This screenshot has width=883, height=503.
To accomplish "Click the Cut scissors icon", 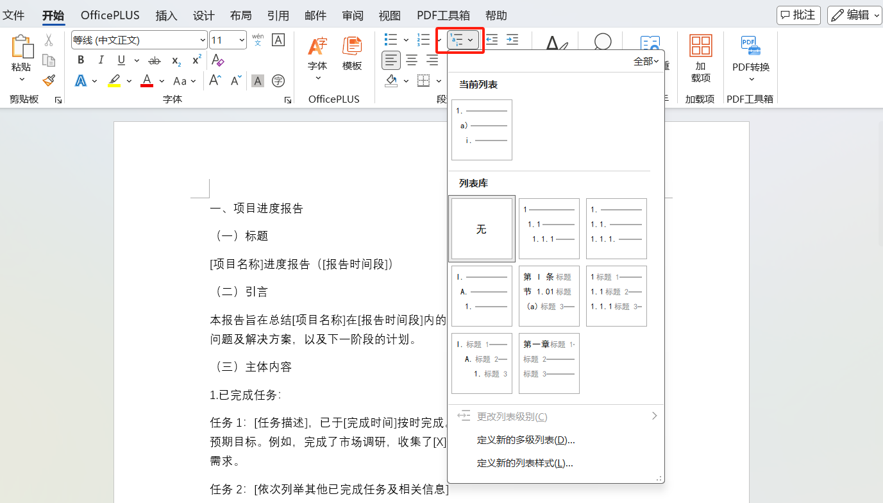I will pos(49,40).
